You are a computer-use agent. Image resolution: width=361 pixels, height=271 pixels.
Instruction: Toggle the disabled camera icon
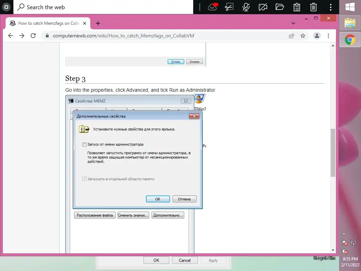[263, 7]
